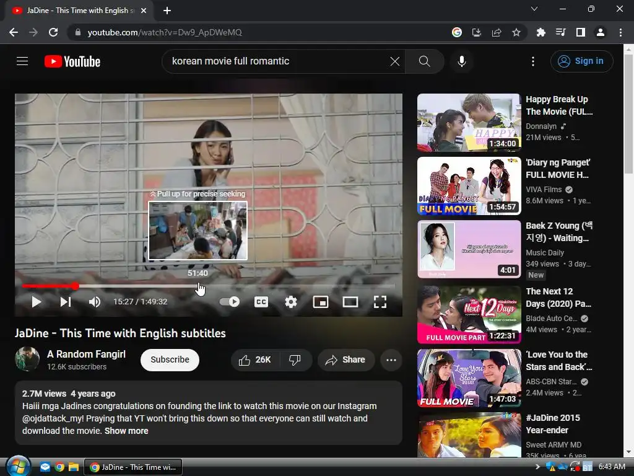
Task: Click the red scrubber handle
Action: 75,286
